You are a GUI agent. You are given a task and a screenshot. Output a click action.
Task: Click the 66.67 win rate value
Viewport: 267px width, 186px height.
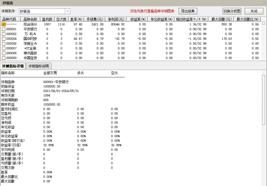tap(78, 39)
